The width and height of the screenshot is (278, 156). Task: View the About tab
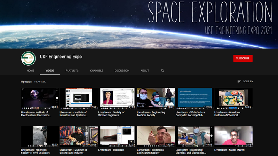pyautogui.click(x=145, y=70)
